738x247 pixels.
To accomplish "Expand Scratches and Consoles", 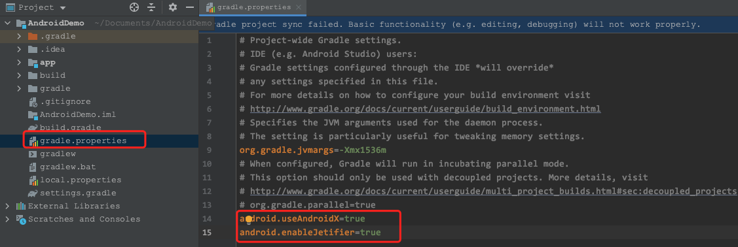I will pos(8,220).
